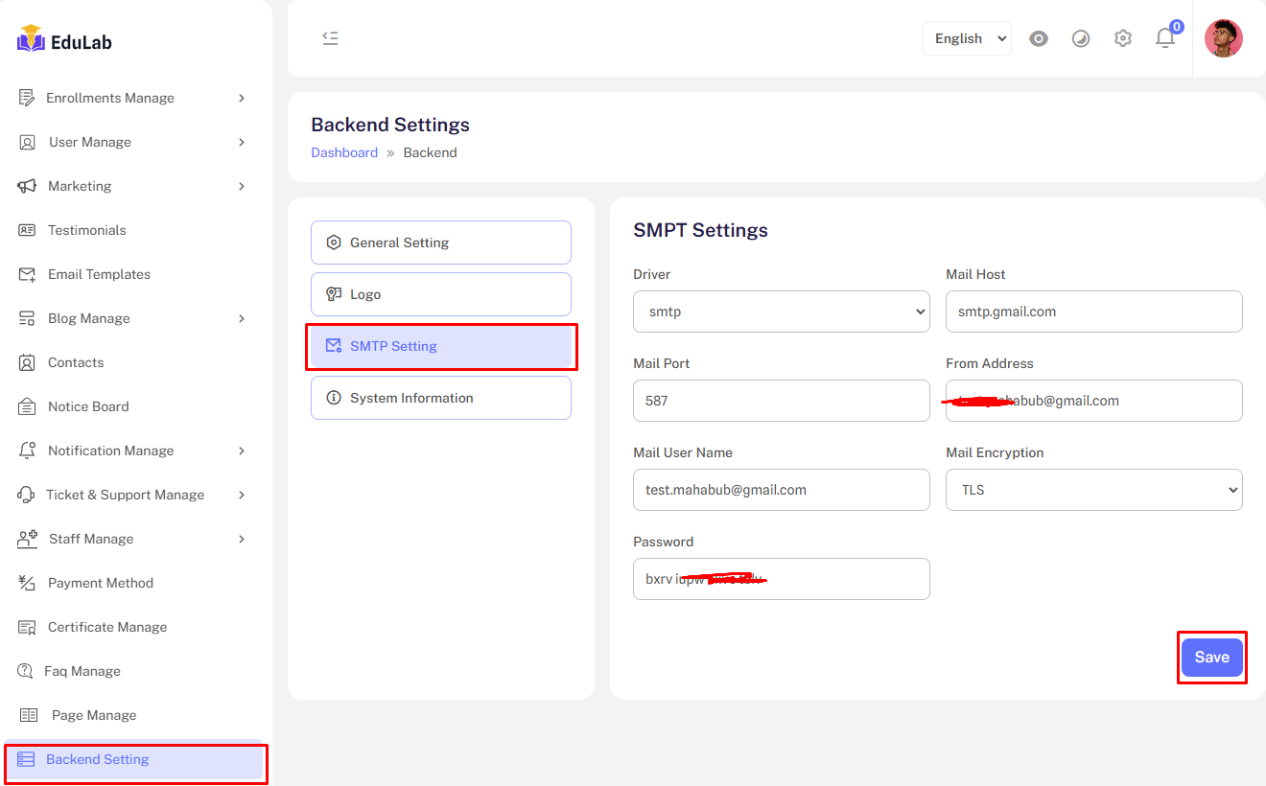Click the Notice Board sidebar icon
The image size is (1266, 786).
click(28, 406)
